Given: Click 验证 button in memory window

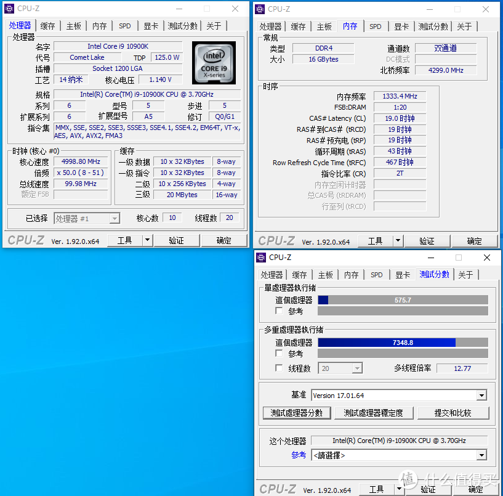Looking at the screenshot, I should (x=427, y=241).
